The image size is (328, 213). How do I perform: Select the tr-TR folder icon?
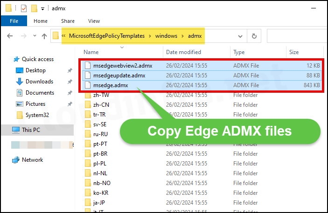[88, 114]
